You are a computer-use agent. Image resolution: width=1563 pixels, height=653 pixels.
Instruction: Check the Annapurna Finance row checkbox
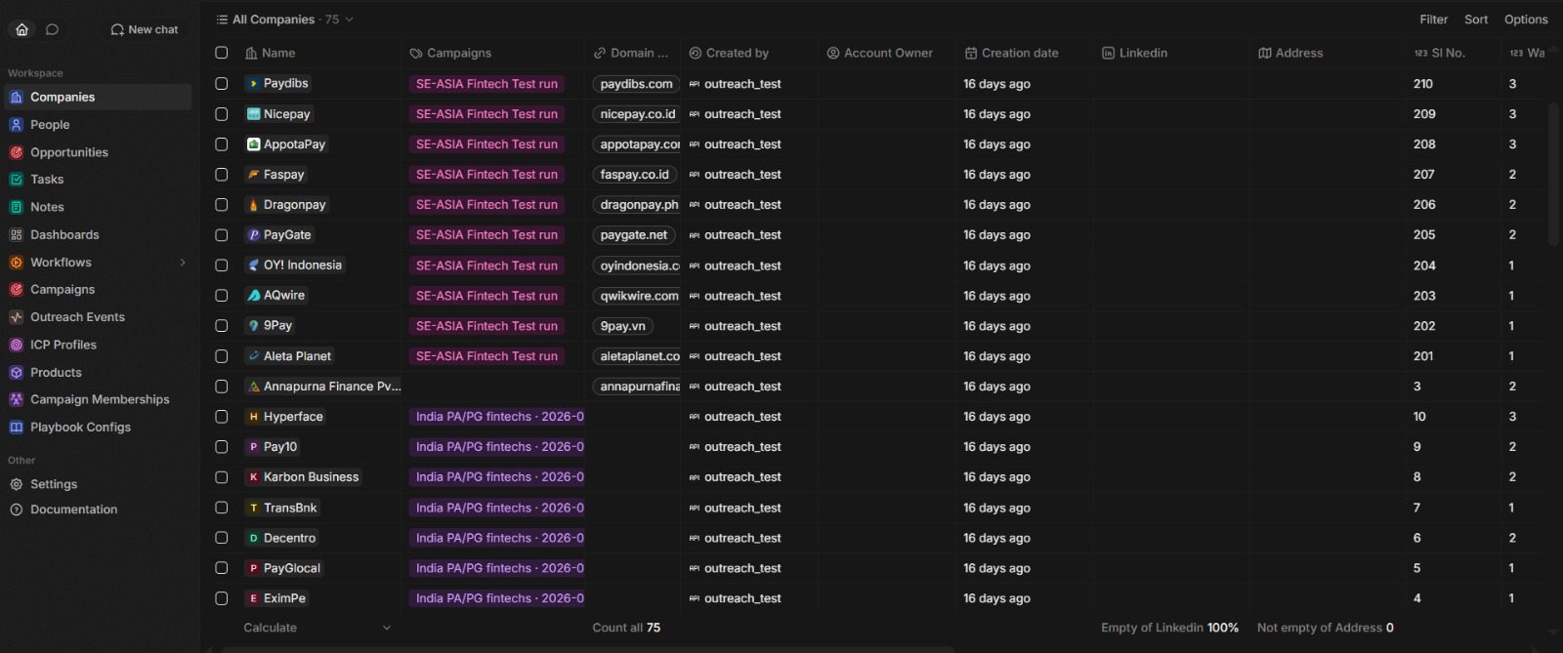tap(222, 387)
